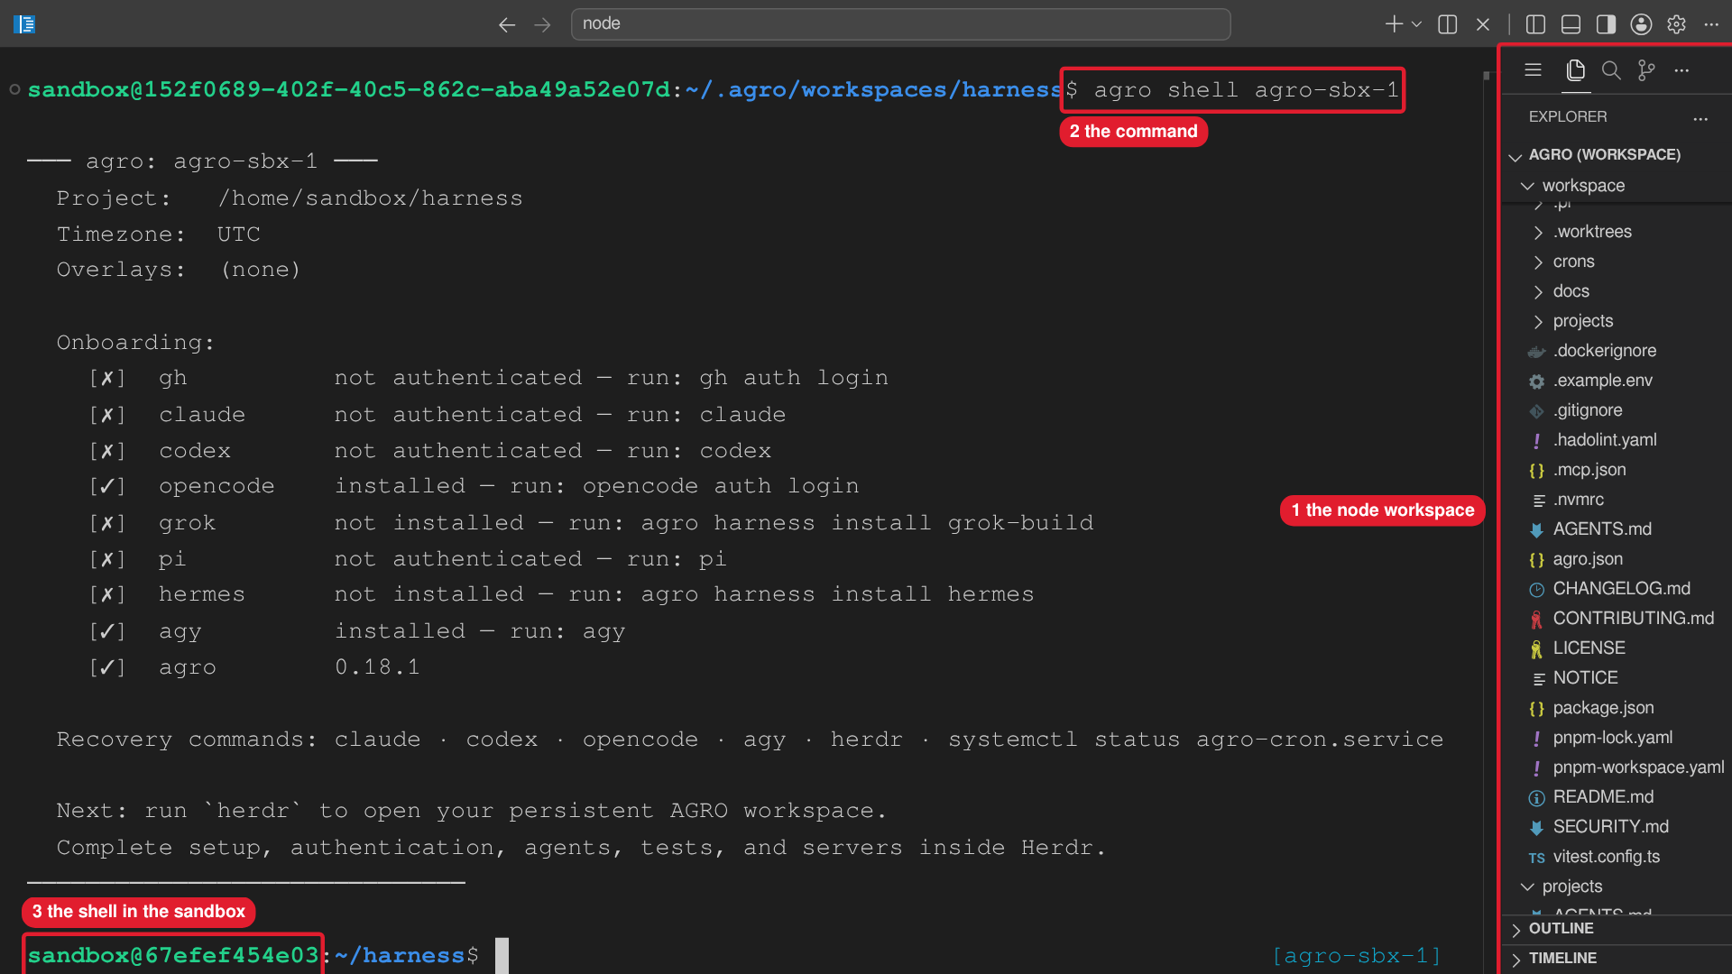Click the forward navigation arrow

click(x=542, y=24)
